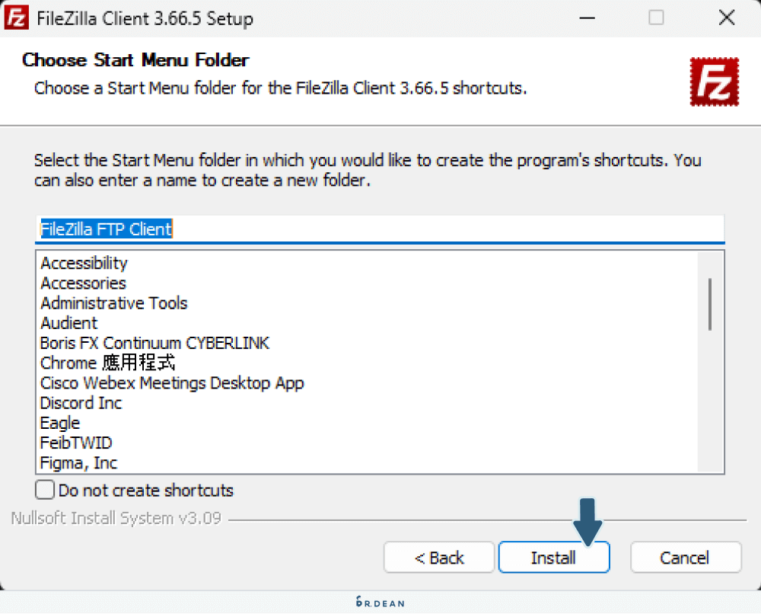Choose Cisco Webex Meetings Desktop App
Viewport: 761px width, 614px height.
(x=172, y=383)
